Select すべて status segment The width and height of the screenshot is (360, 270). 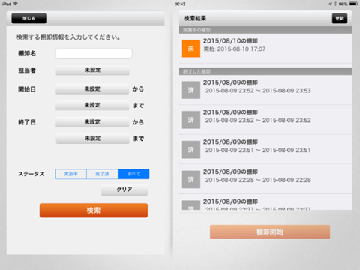pyautogui.click(x=133, y=174)
